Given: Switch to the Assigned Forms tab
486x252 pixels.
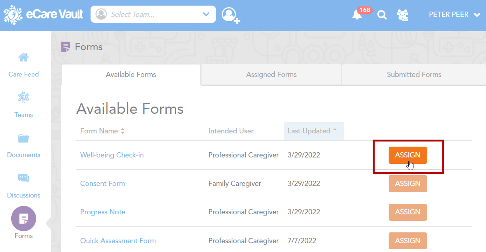Looking at the screenshot, I should [271, 75].
